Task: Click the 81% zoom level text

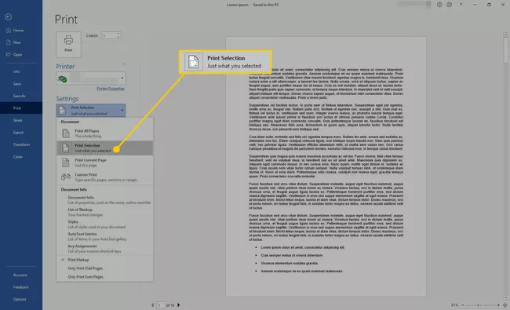Action: (x=454, y=305)
